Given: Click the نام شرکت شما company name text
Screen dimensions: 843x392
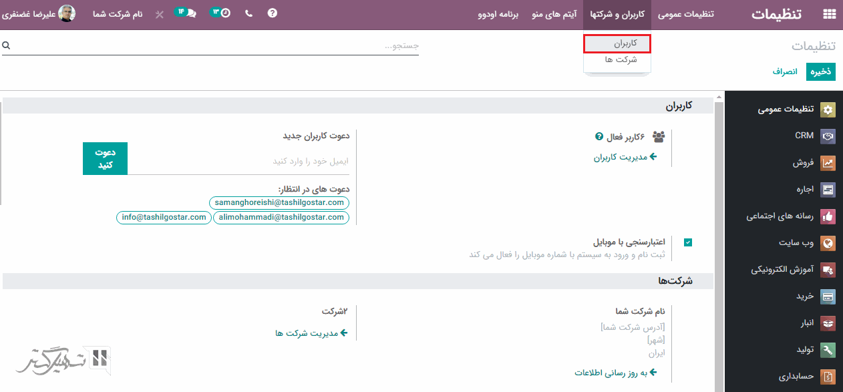Looking at the screenshot, I should [x=640, y=311].
